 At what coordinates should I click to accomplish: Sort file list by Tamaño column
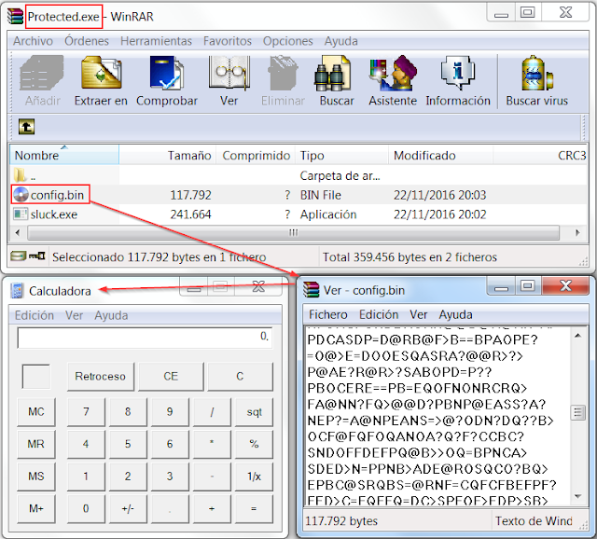168,155
